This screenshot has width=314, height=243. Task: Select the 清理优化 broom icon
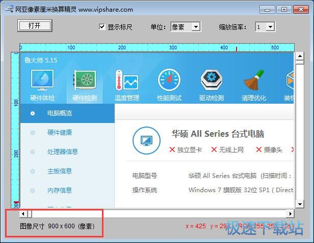253,80
